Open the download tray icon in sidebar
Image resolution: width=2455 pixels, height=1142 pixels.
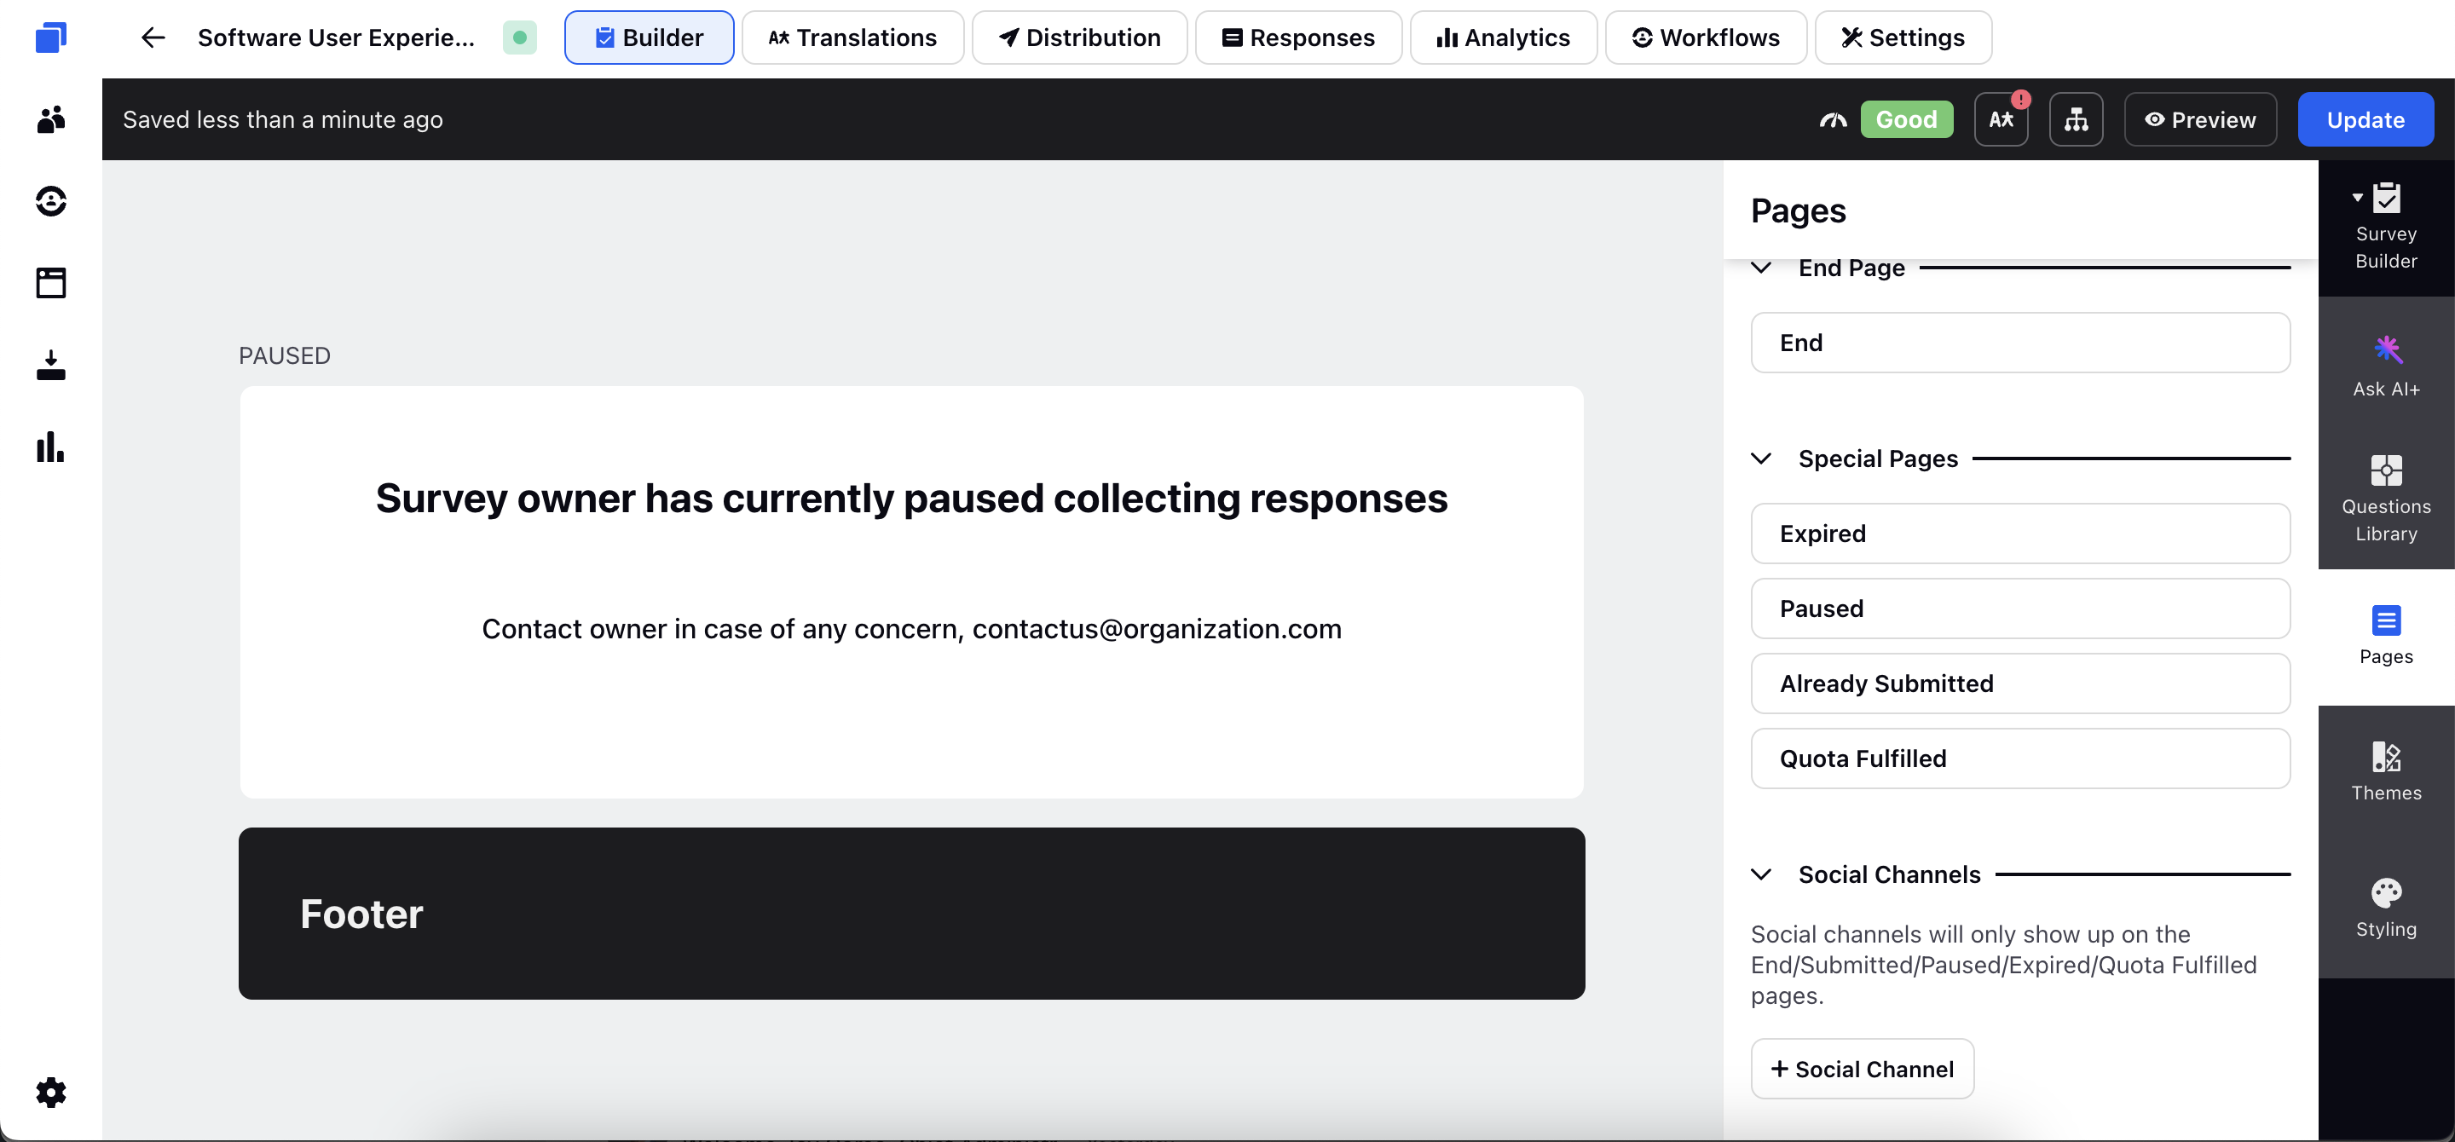click(x=50, y=365)
